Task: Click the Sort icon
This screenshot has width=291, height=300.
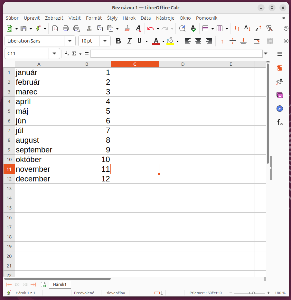Action: click(x=237, y=29)
